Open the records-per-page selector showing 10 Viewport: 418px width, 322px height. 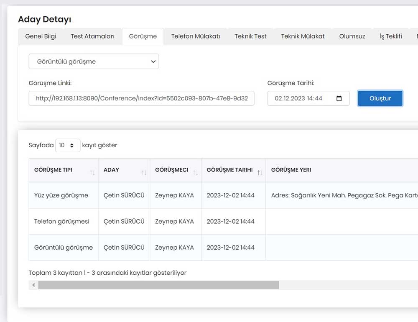67,146
